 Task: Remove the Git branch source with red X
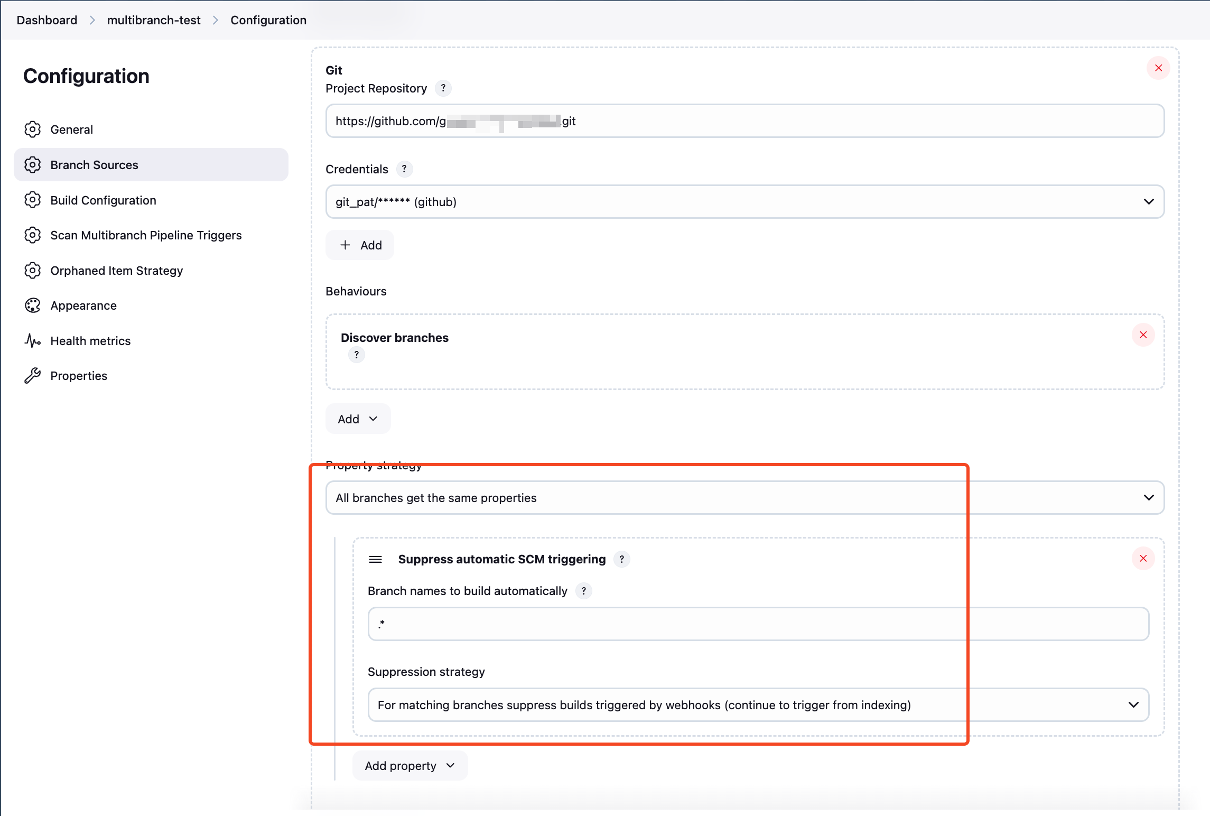[1158, 68]
